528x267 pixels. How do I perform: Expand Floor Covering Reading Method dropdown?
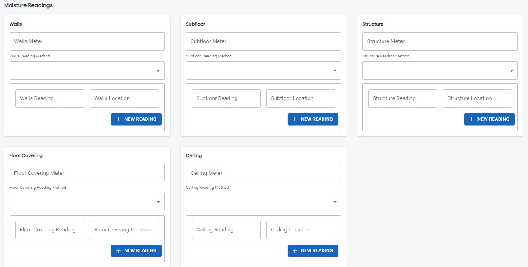pos(87,202)
